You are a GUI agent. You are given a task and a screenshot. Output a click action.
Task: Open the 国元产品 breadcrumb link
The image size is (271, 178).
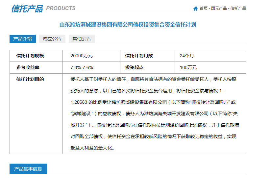(219, 9)
